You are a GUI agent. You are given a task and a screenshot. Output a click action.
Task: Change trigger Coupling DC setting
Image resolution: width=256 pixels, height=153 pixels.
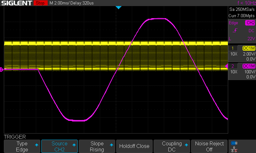(x=172, y=146)
